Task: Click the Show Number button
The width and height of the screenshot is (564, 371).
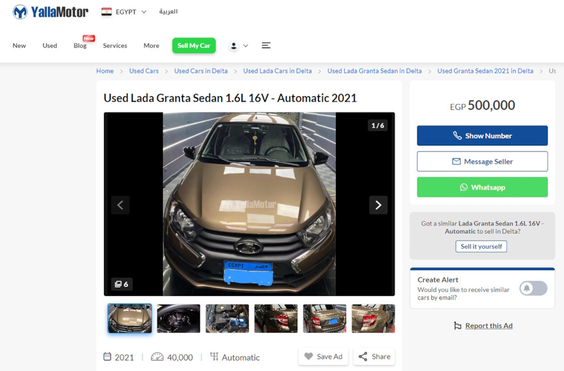Action: [x=482, y=136]
